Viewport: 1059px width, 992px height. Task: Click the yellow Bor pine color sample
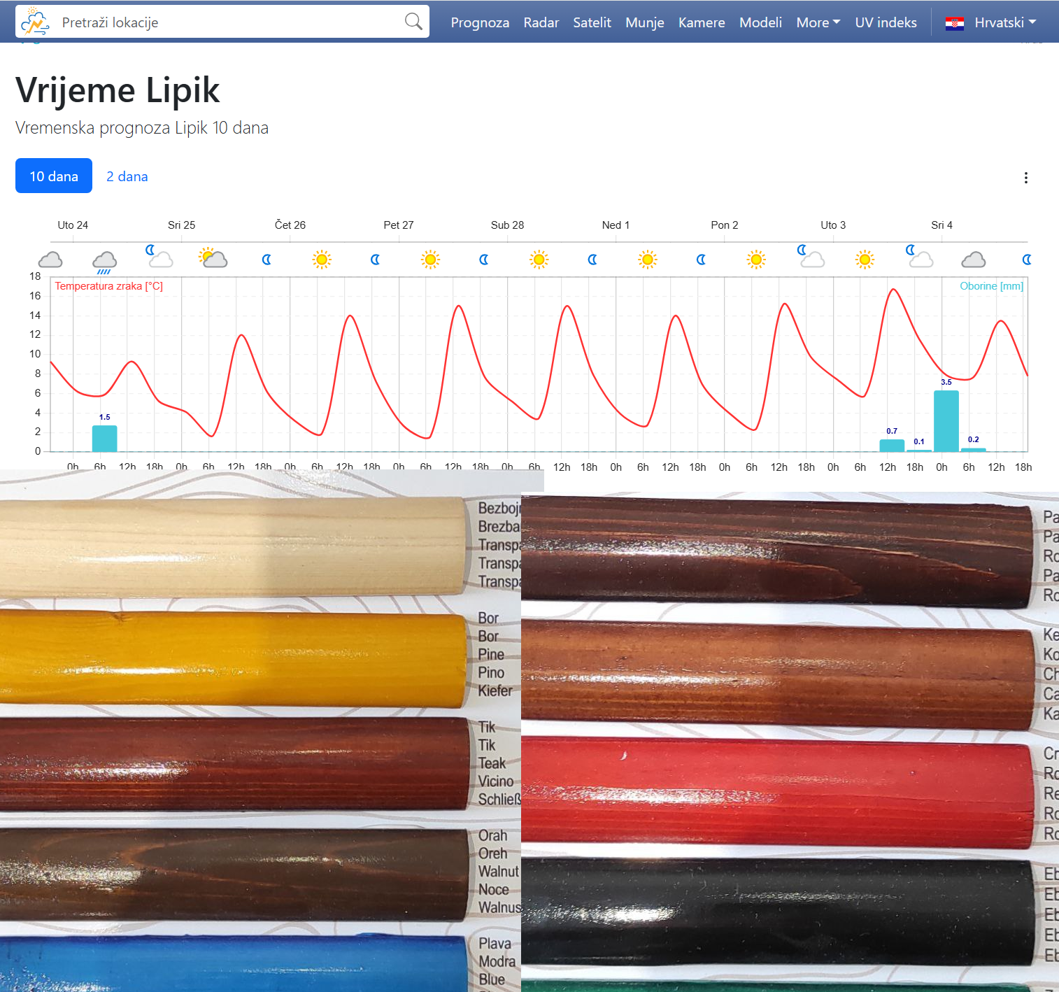tap(231, 658)
